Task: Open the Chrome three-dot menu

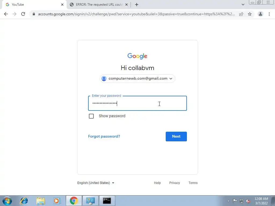Action: 269,14
